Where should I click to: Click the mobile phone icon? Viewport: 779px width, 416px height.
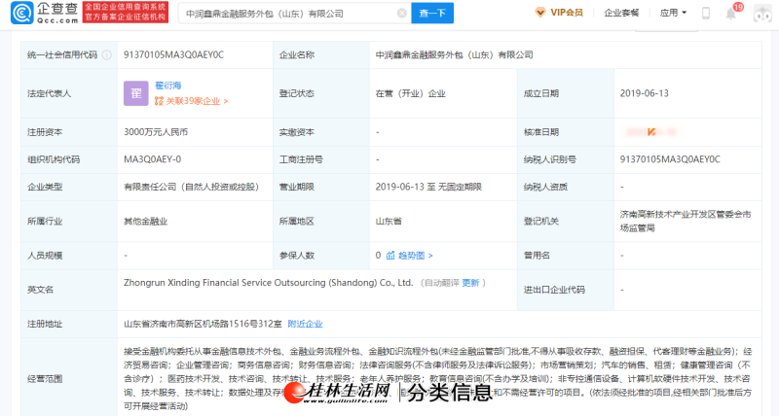705,13
